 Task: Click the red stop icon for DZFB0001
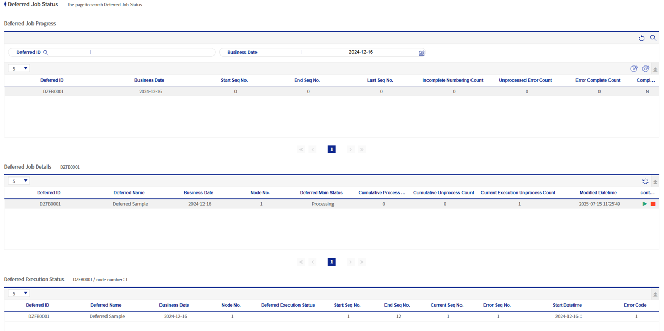652,204
